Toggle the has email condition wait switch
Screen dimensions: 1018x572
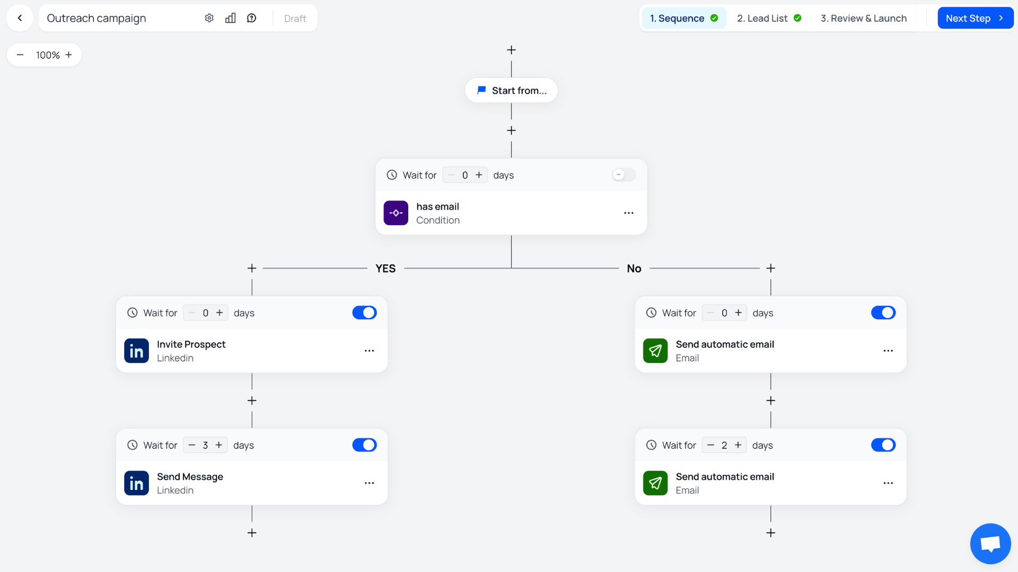[x=624, y=175]
